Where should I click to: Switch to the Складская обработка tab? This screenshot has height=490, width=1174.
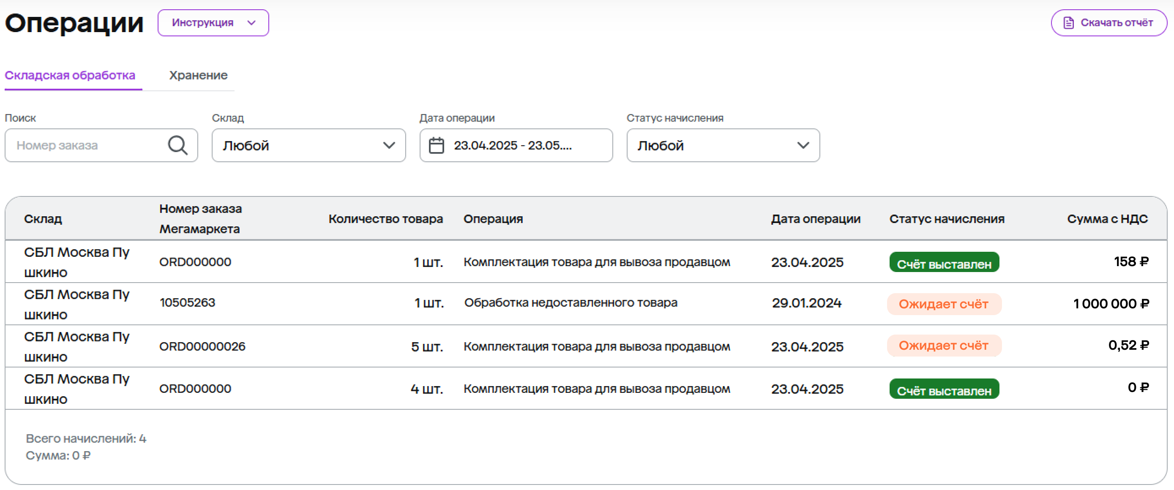pos(70,75)
